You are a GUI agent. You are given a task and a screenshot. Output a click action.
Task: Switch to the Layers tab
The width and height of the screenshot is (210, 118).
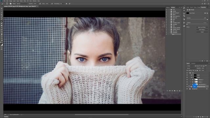click(x=188, y=63)
